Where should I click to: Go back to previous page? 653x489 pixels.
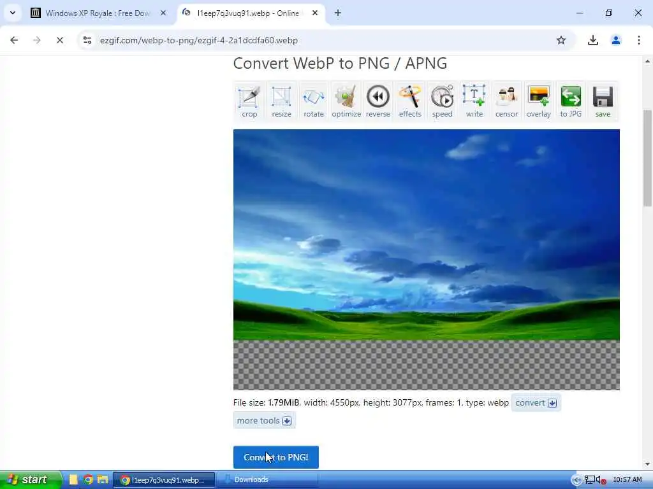(14, 40)
